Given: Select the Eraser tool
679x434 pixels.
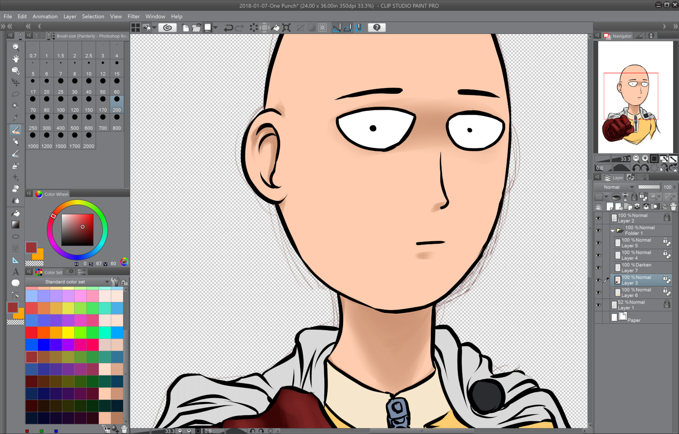Looking at the screenshot, I should (x=16, y=189).
